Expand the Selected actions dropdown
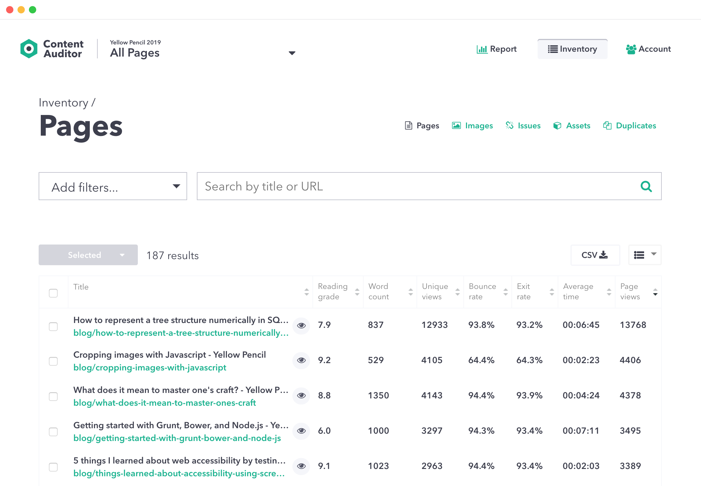 (x=122, y=255)
